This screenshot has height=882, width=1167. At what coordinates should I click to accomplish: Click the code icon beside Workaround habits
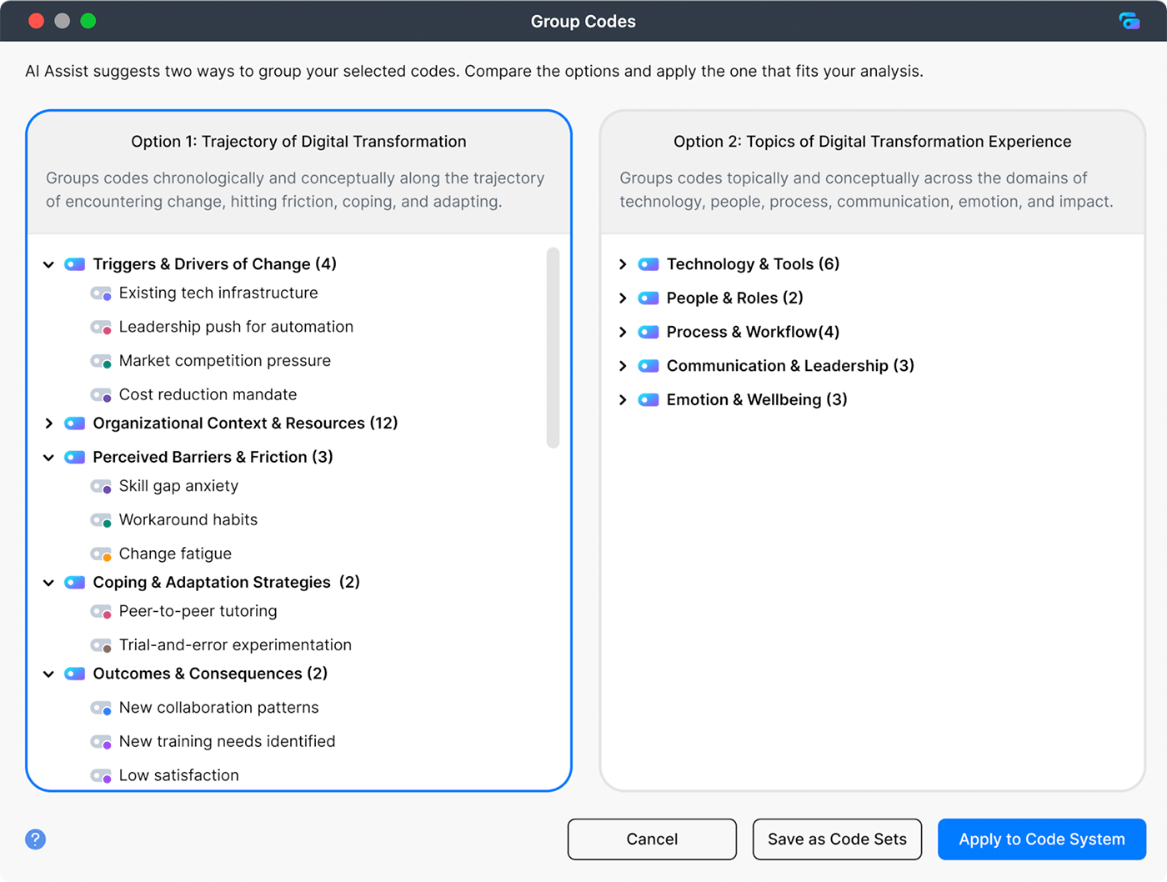tap(101, 520)
